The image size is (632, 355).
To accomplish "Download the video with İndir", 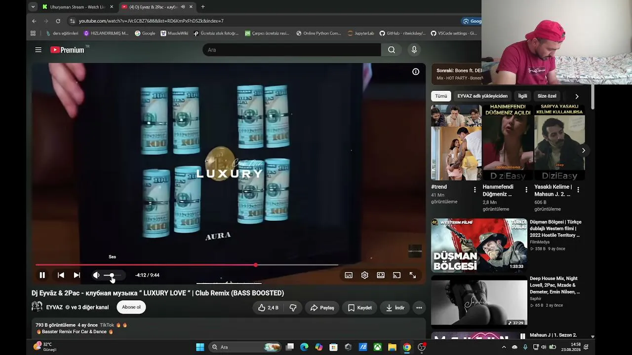I will (x=395, y=308).
